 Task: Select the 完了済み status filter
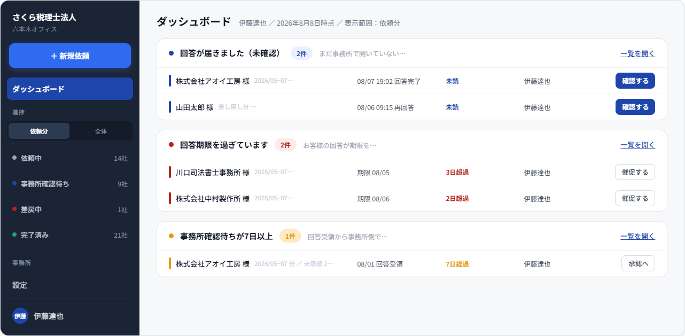click(70, 235)
